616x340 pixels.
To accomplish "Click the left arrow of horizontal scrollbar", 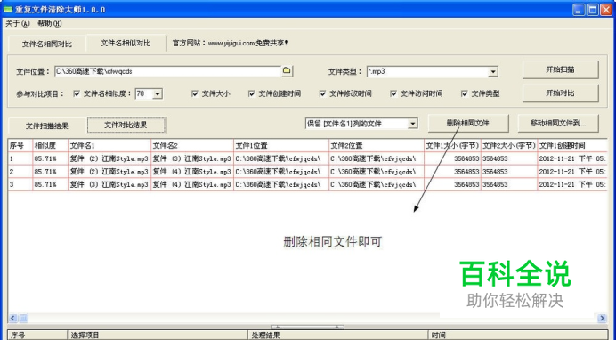I will click(x=13, y=318).
